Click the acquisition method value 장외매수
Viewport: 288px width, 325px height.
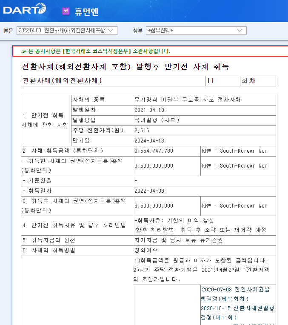[146, 251]
